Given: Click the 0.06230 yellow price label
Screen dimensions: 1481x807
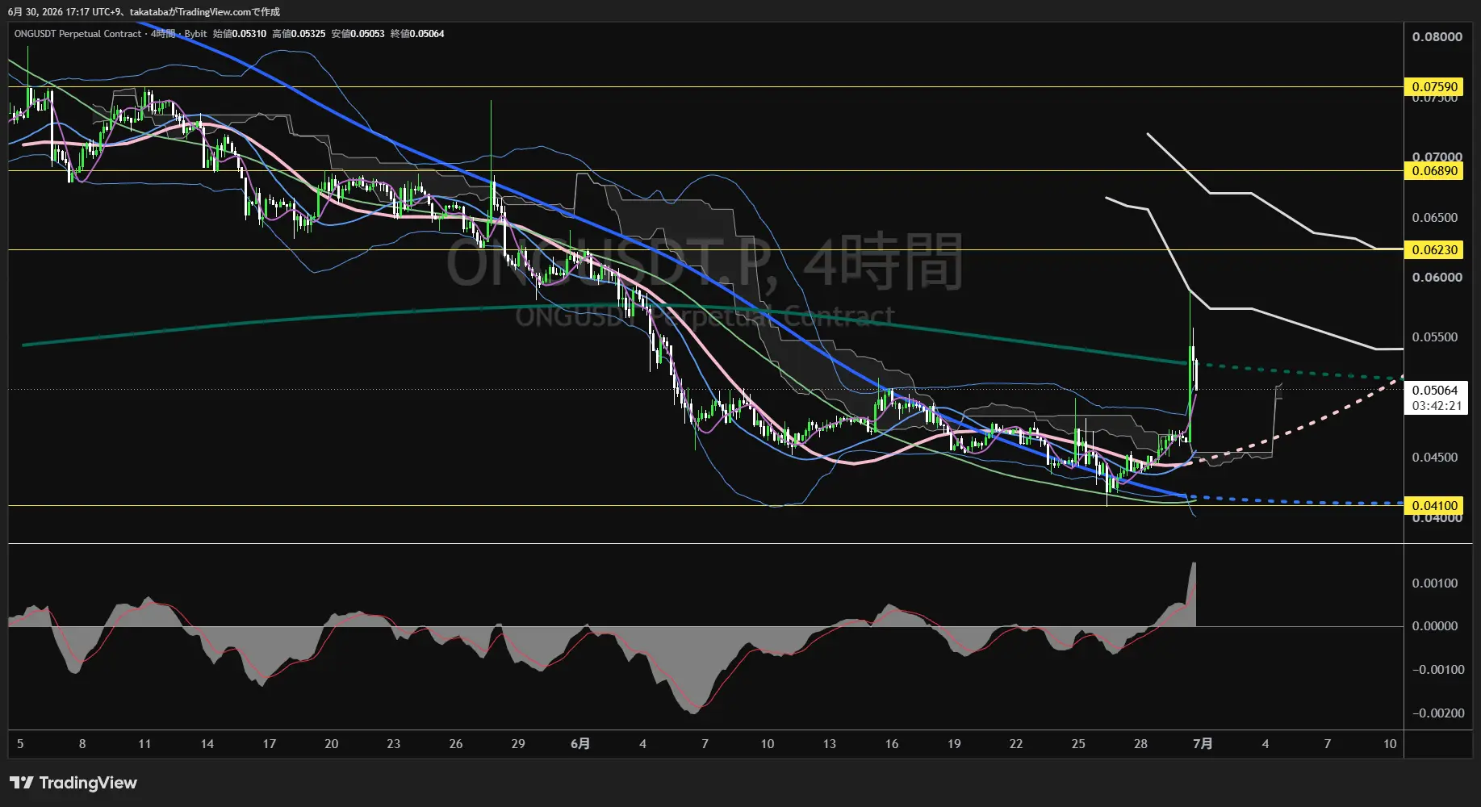Looking at the screenshot, I should pos(1434,250).
